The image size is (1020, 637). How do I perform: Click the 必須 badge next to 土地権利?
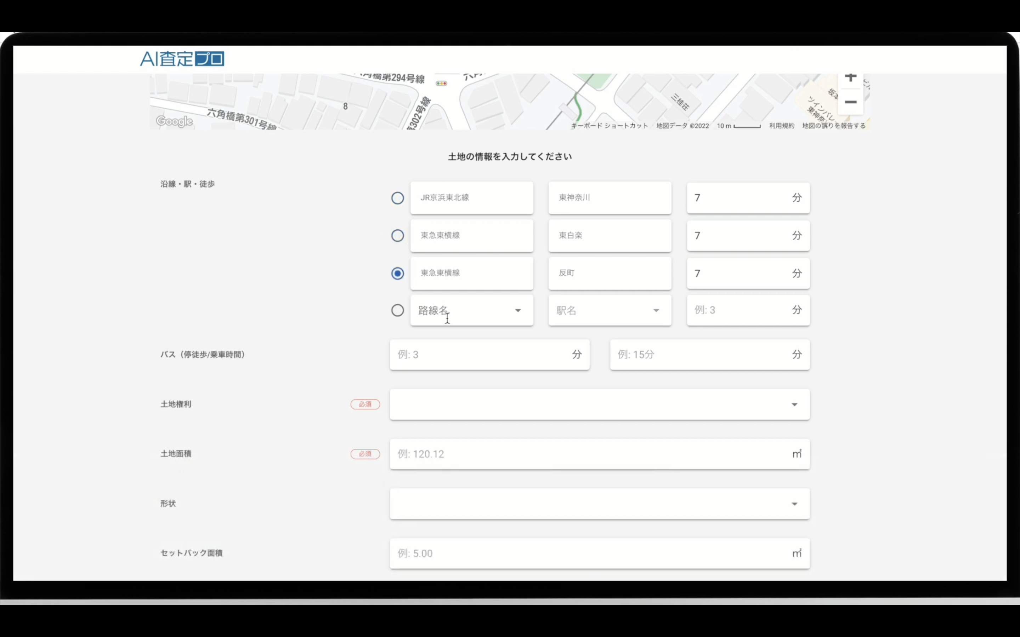(365, 404)
